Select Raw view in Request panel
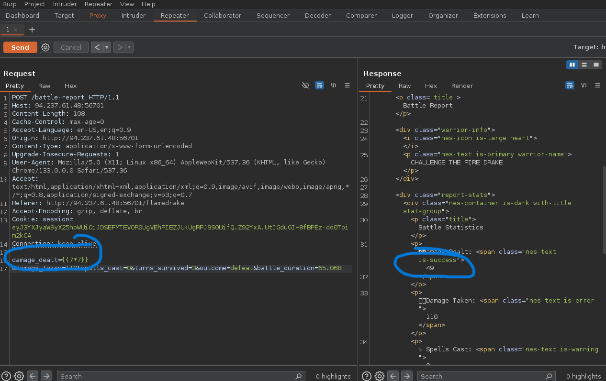Image resolution: width=606 pixels, height=381 pixels. [x=44, y=86]
